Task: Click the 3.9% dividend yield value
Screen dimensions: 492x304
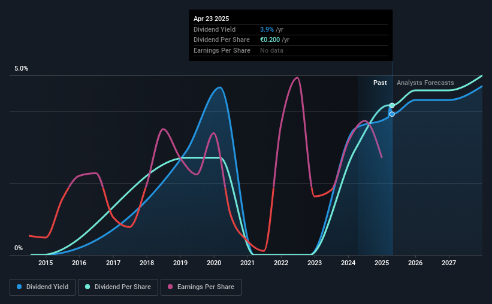Action: click(x=267, y=29)
